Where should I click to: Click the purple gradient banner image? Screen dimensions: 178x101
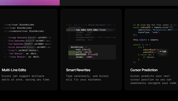pos(30,3)
